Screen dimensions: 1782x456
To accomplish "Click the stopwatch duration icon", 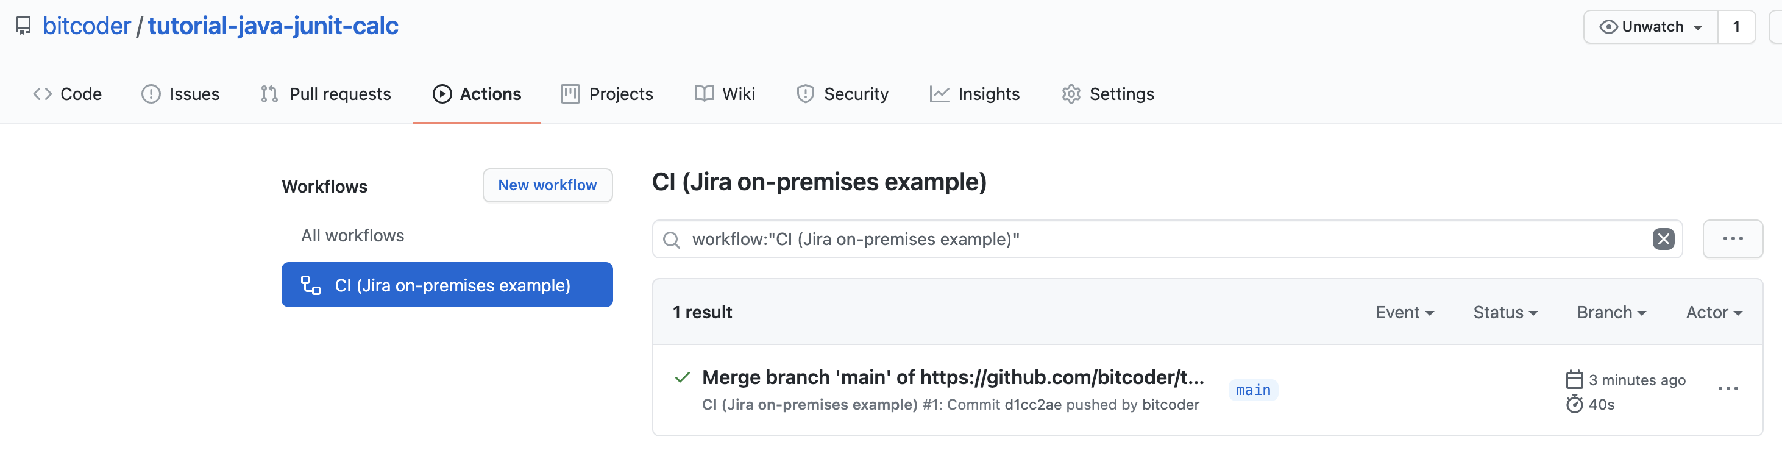I will (x=1574, y=404).
